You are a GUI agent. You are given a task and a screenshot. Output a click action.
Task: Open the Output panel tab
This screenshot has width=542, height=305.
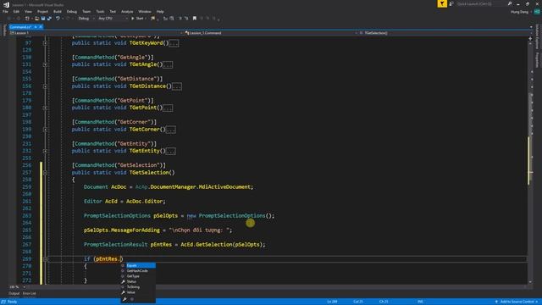(x=14, y=294)
